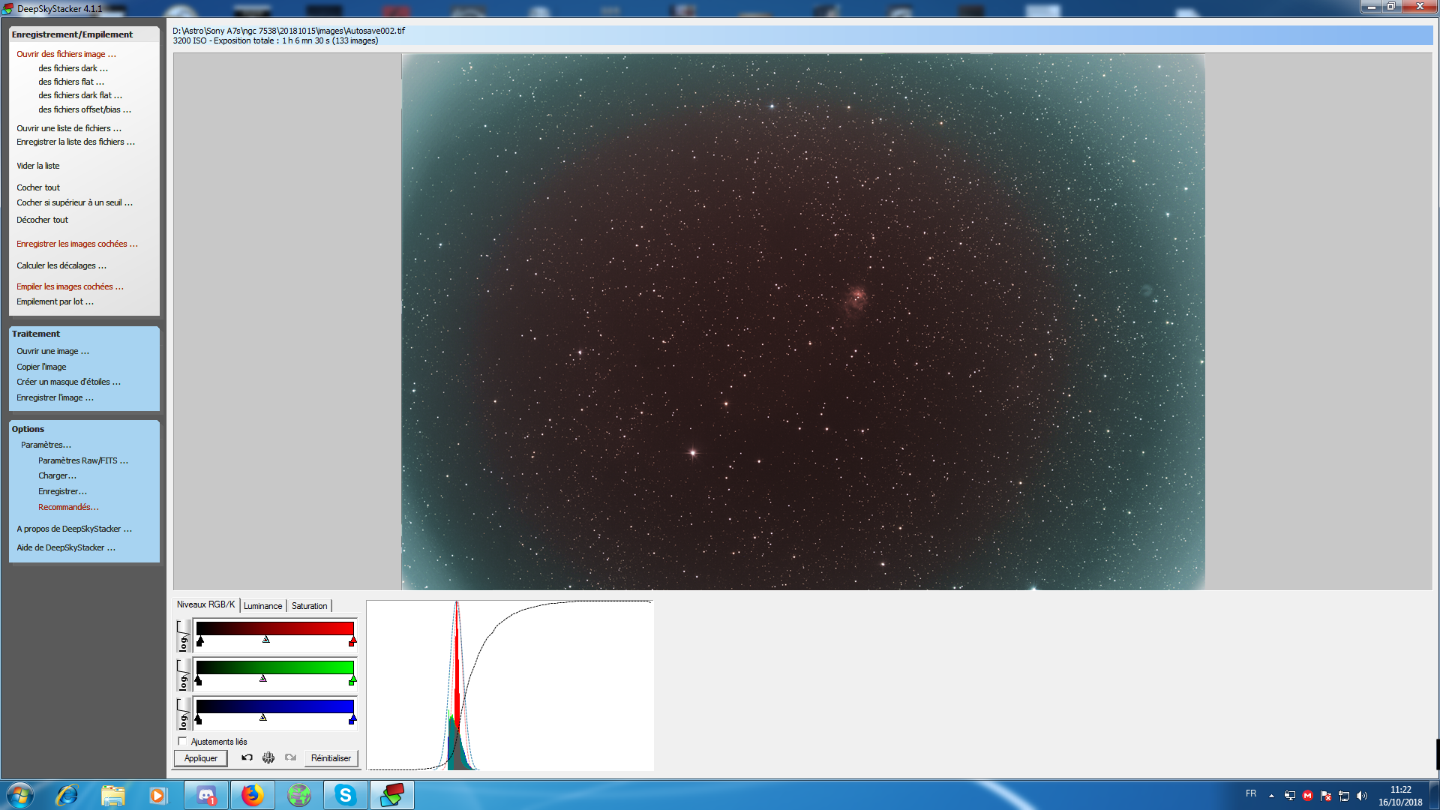Image resolution: width=1440 pixels, height=810 pixels.
Task: Enable the Ajustements liés checkbox
Action: (x=182, y=742)
